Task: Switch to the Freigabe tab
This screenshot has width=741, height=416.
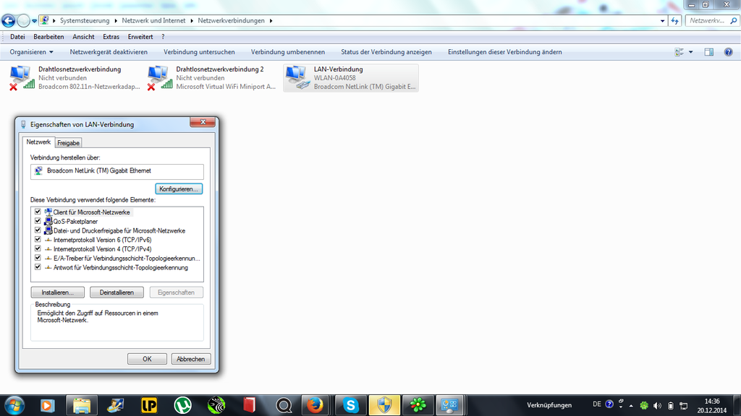Action: pyautogui.click(x=69, y=143)
